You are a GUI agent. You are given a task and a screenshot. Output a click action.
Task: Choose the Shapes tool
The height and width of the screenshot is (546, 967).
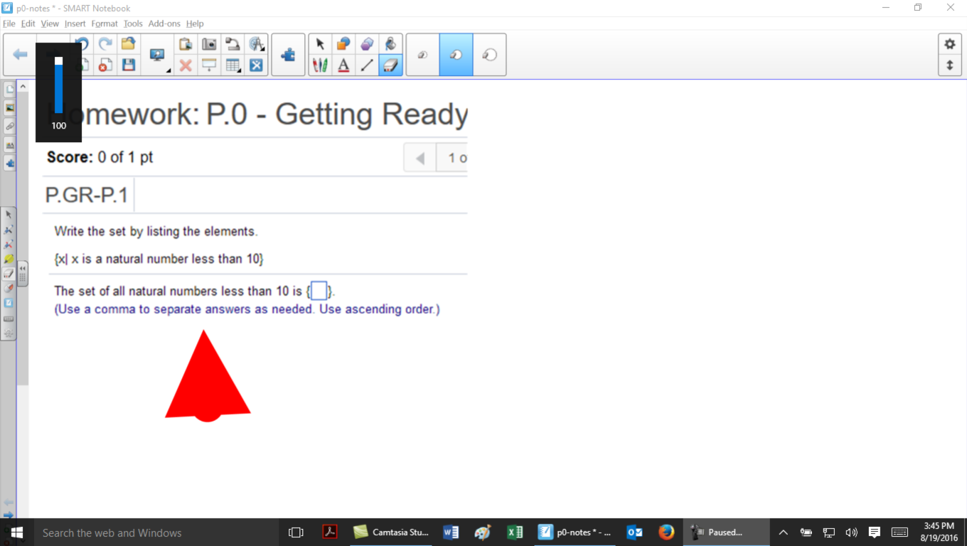click(343, 44)
